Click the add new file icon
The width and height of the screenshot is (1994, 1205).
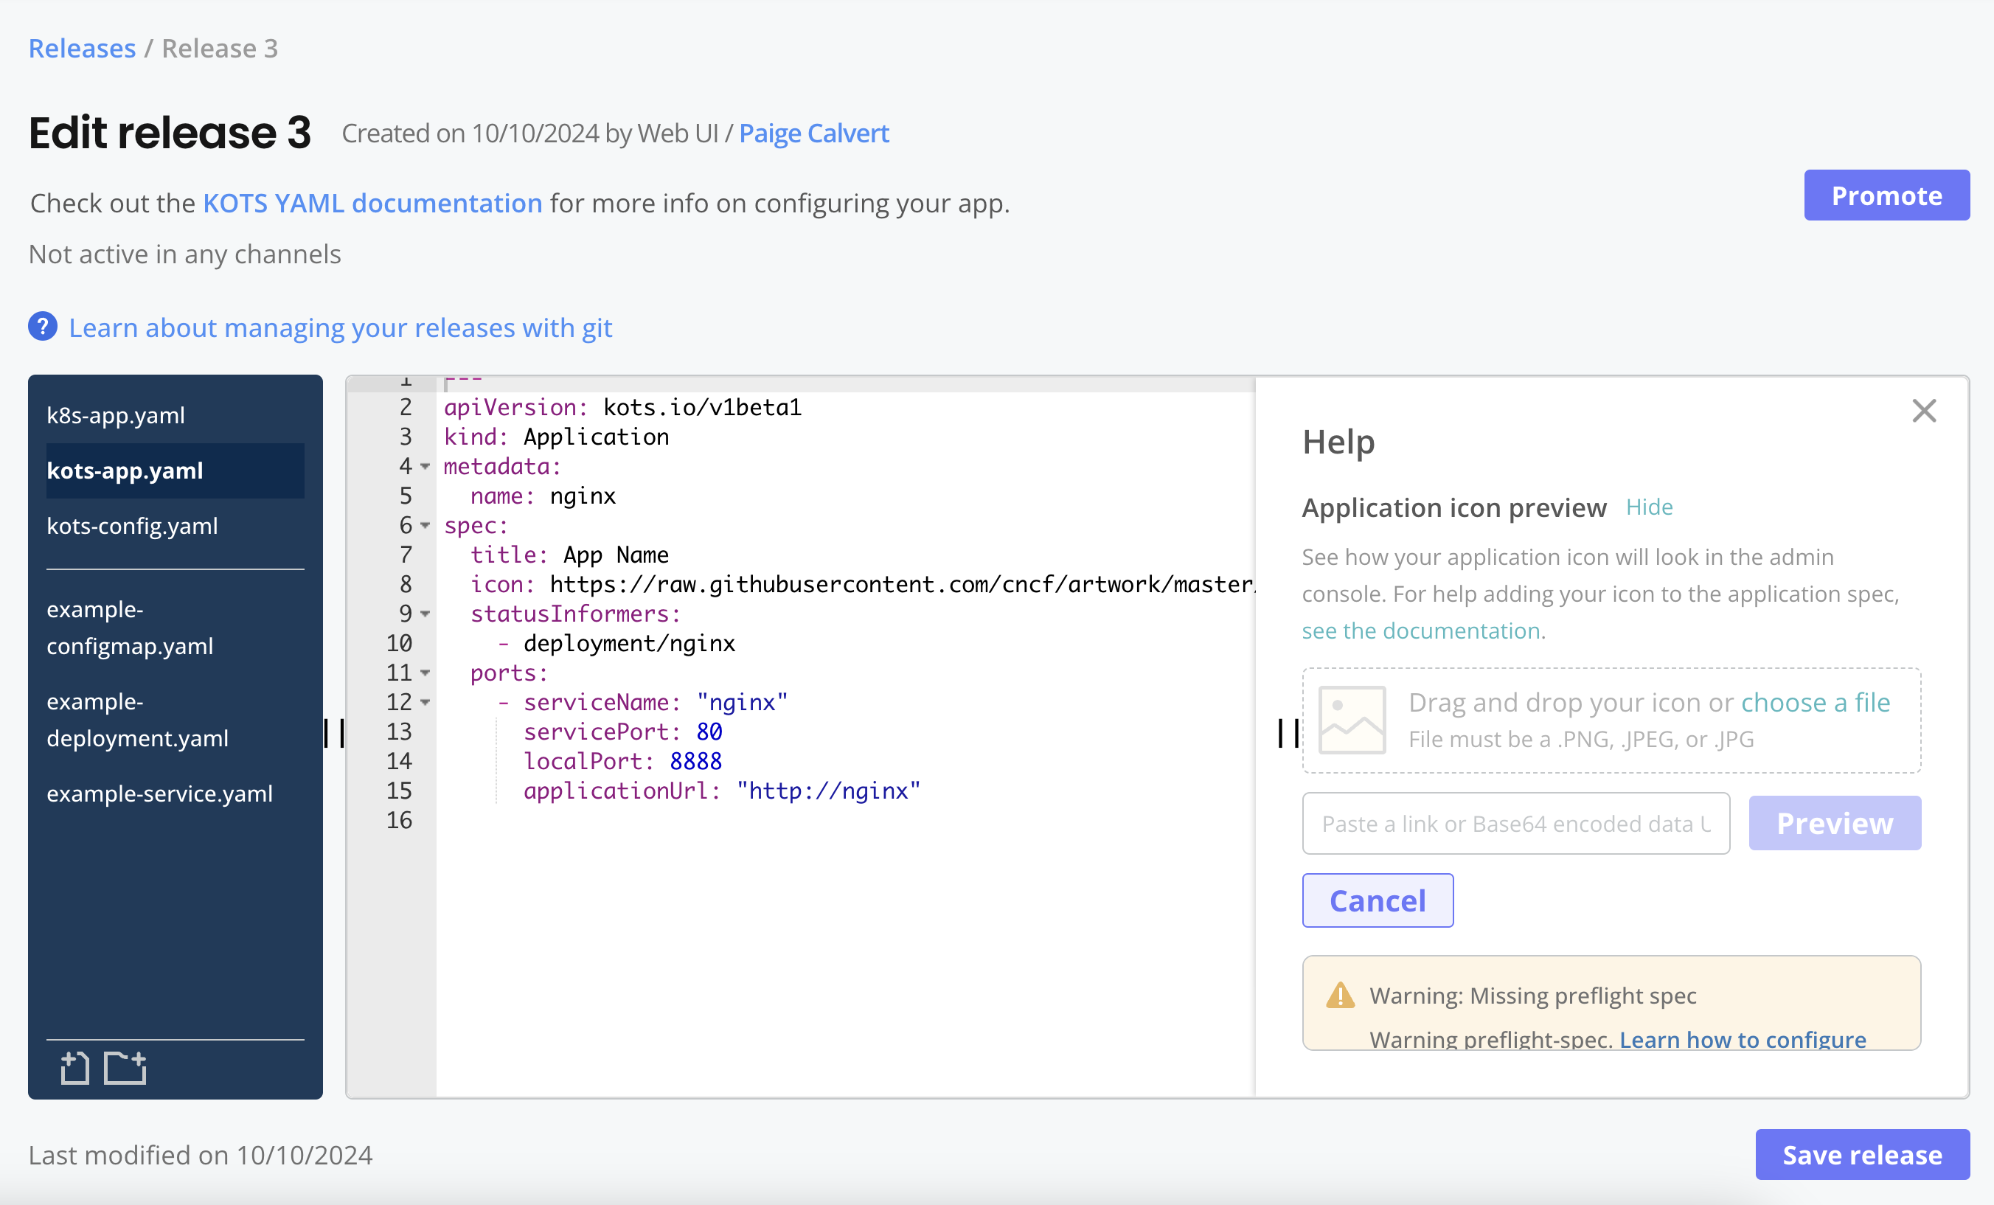click(x=74, y=1067)
